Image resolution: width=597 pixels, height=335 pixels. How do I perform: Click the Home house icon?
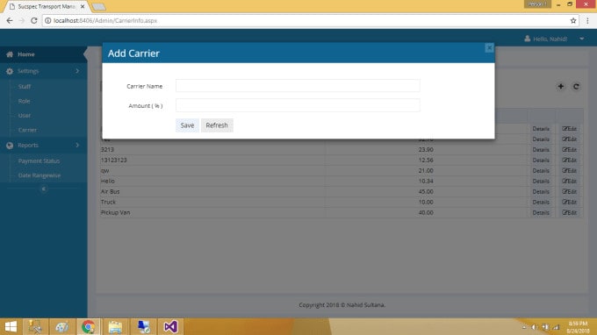[x=10, y=54]
